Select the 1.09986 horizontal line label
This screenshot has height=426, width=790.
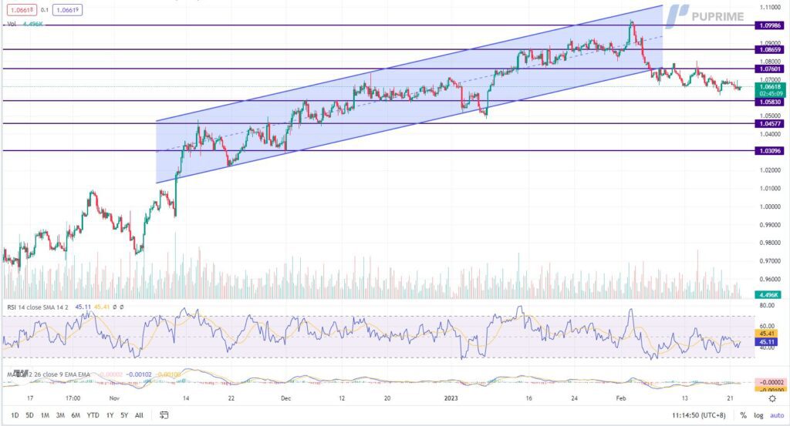point(769,25)
